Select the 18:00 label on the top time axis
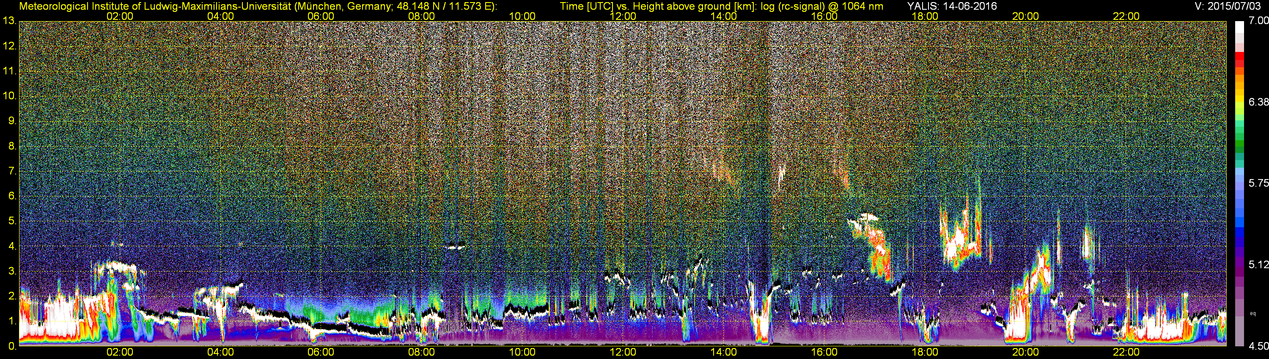The width and height of the screenshot is (1269, 359). 925,16
